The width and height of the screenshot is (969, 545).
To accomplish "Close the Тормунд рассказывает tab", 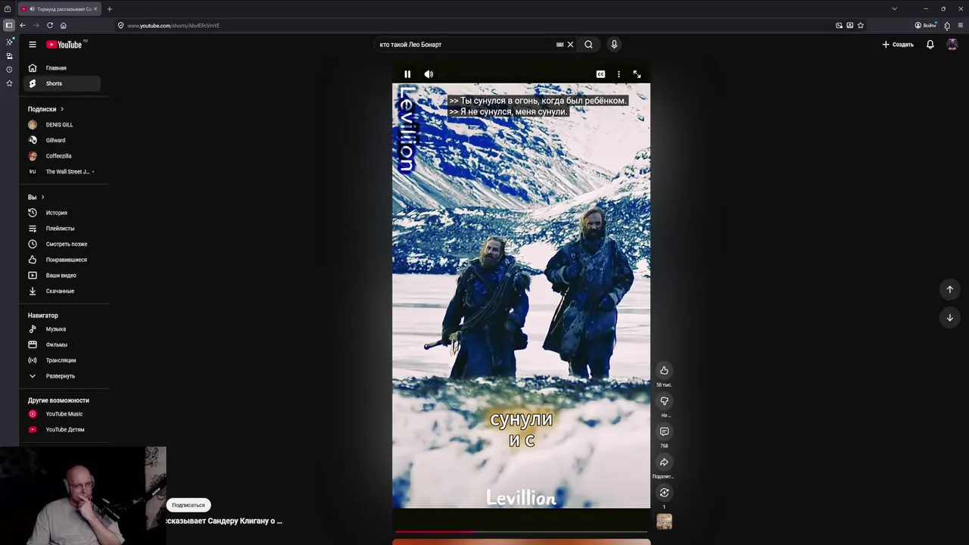I will [x=95, y=9].
